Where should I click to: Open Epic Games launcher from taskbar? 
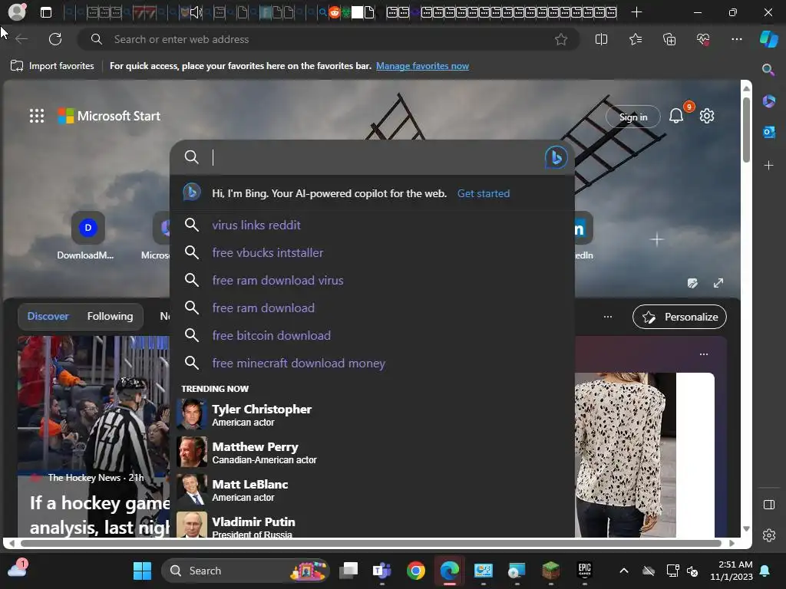pyautogui.click(x=584, y=570)
